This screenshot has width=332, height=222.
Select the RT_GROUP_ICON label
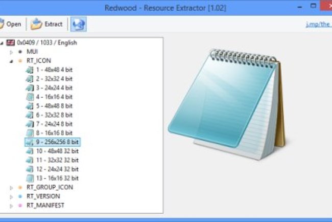pos(50,187)
